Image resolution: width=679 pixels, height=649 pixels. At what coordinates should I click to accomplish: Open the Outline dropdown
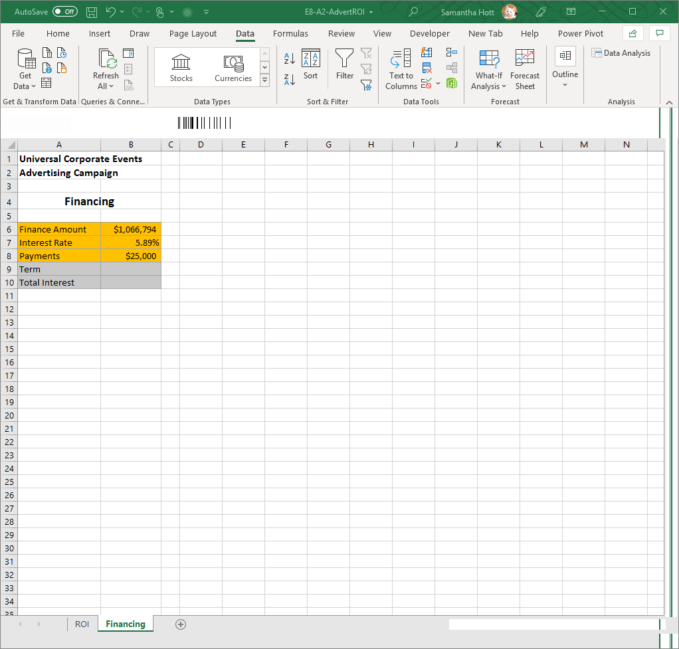coord(565,68)
